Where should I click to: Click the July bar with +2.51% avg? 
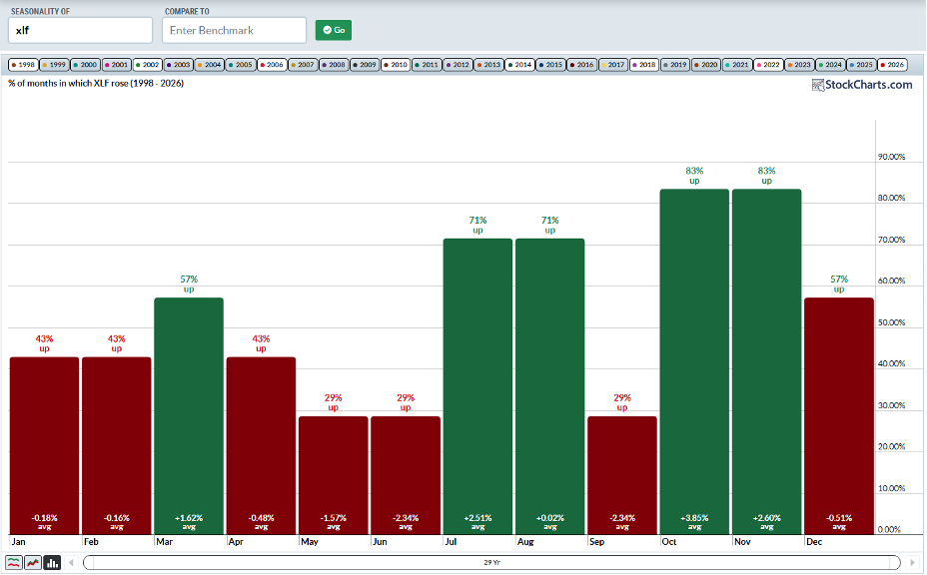pos(477,386)
